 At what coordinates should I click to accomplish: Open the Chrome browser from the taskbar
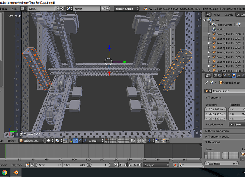(4, 172)
